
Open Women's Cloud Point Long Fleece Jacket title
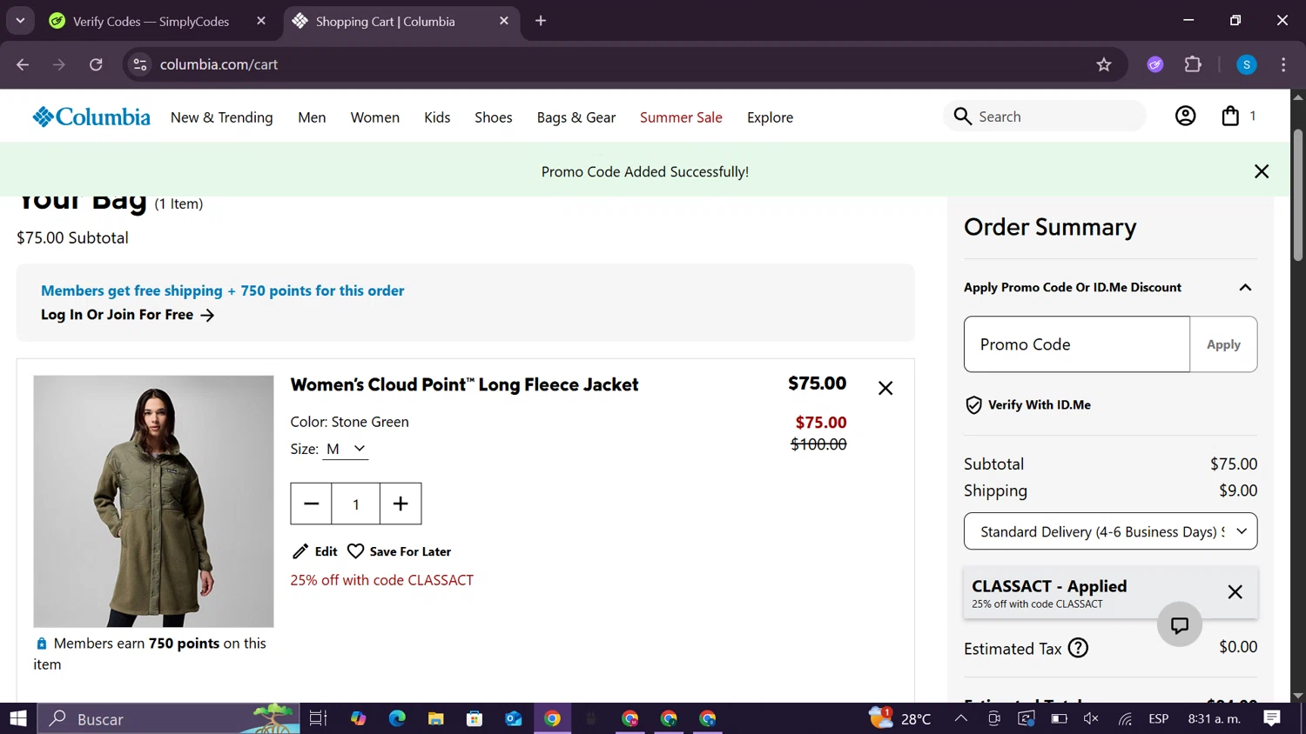pyautogui.click(x=464, y=384)
